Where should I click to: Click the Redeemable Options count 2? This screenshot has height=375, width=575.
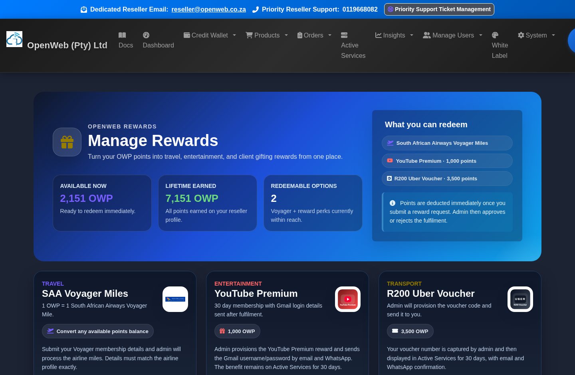pos(274,198)
